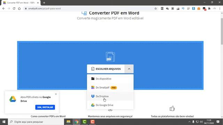
Task: Open a new browser tab
Action: (x=44, y=3)
